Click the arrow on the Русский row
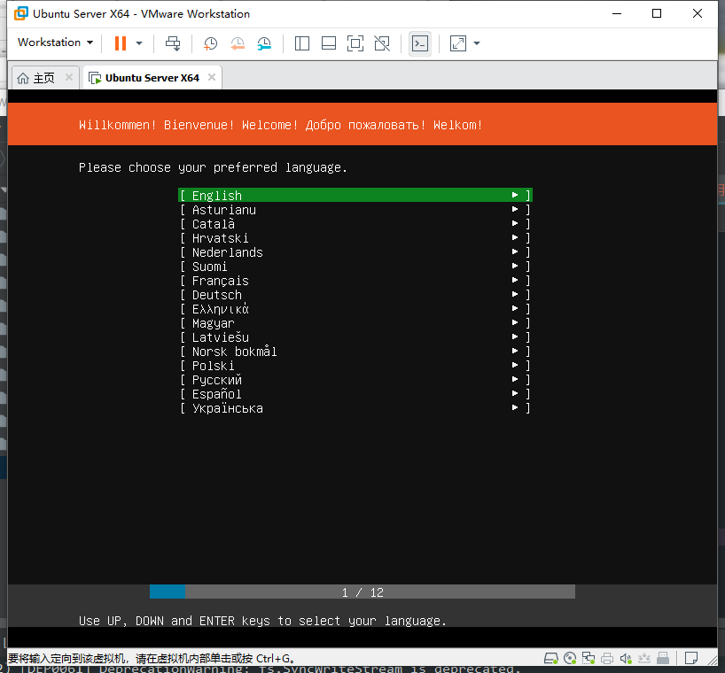This screenshot has width=725, height=673. pos(515,379)
